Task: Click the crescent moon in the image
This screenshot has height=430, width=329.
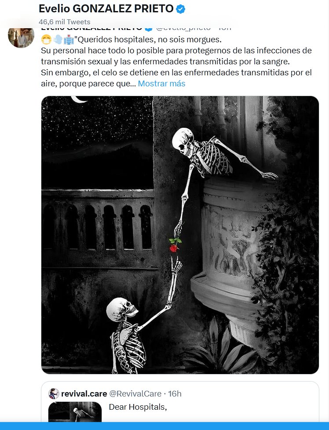Action: (x=79, y=99)
